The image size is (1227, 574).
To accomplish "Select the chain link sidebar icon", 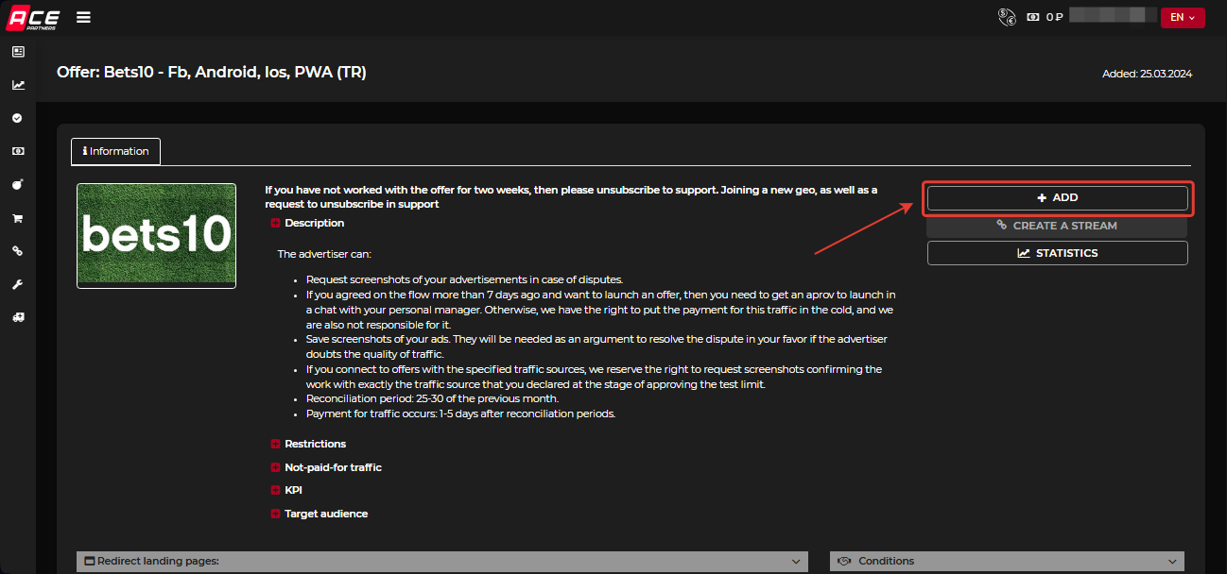I will (x=18, y=251).
